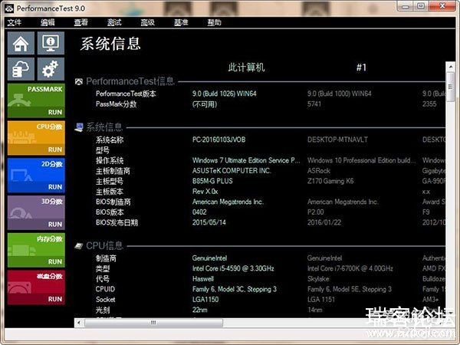460x345 pixels.
Task: Click the cloud baseline database icon
Action: pyautogui.click(x=21, y=69)
